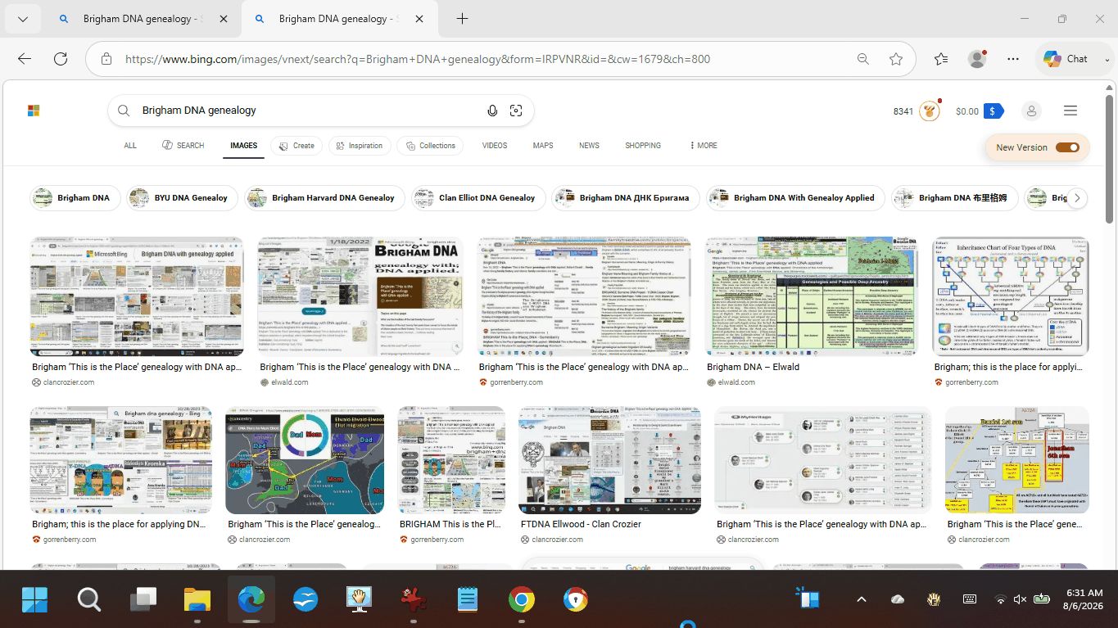Click the Bing search text field
Screen dimensions: 1118x628
[x=307, y=111]
